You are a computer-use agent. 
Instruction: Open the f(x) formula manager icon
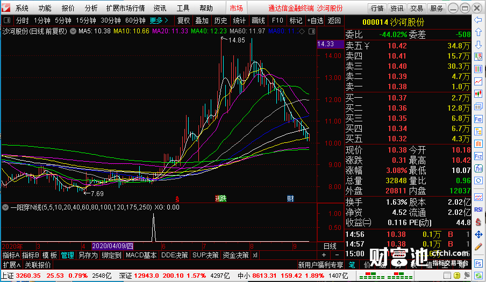[478, 169]
